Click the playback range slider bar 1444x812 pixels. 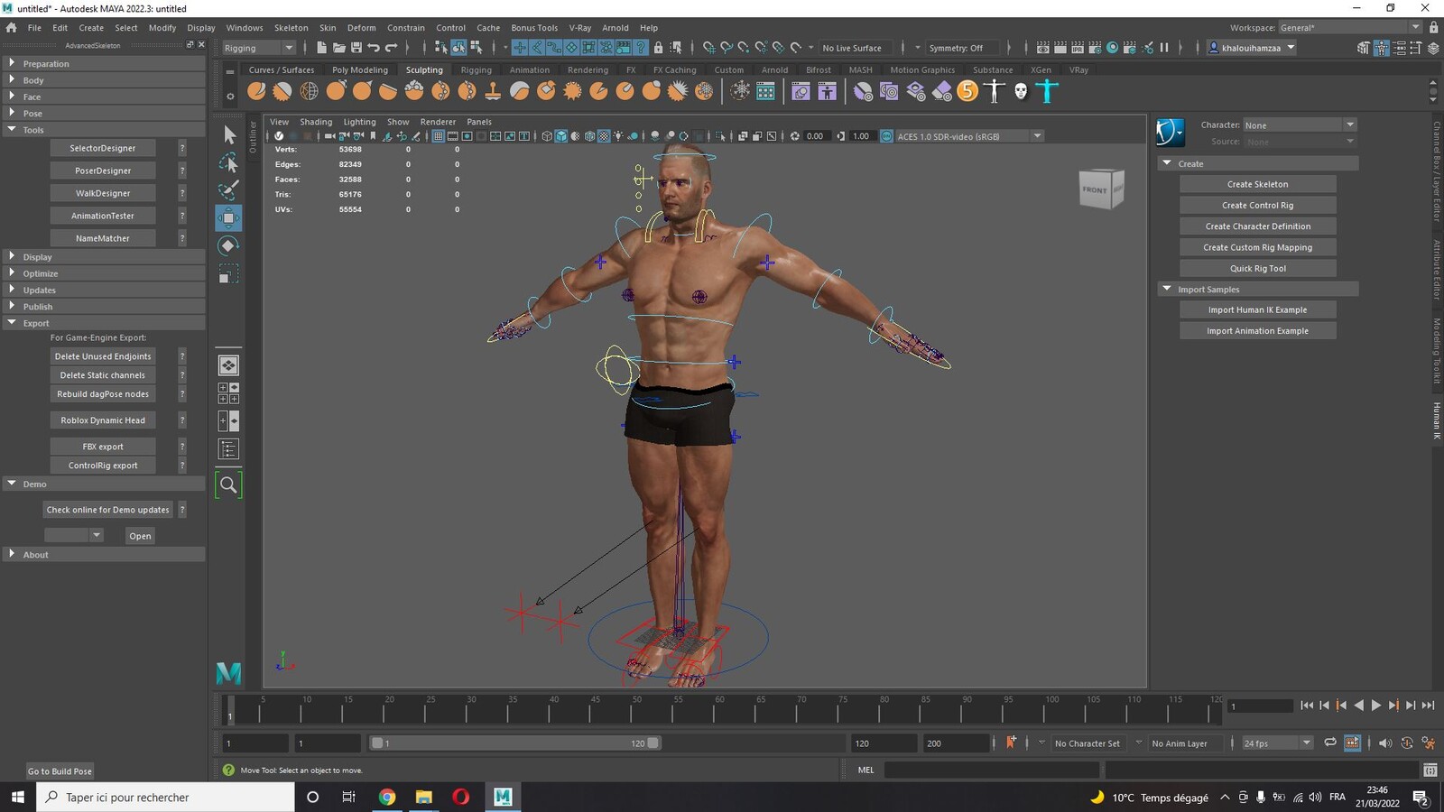click(515, 743)
